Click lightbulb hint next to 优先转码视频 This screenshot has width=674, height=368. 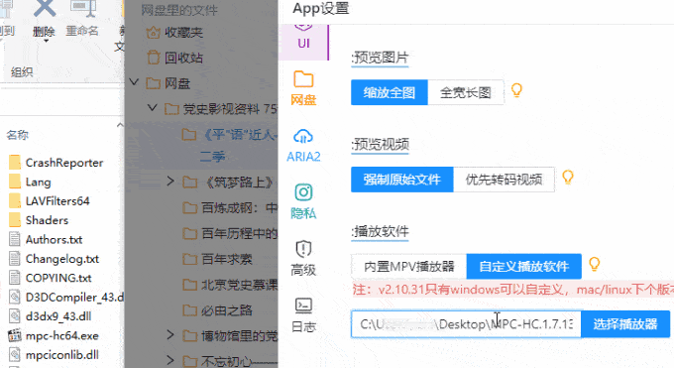568,177
